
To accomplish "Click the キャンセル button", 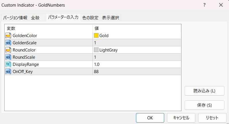I will pos(181,118).
